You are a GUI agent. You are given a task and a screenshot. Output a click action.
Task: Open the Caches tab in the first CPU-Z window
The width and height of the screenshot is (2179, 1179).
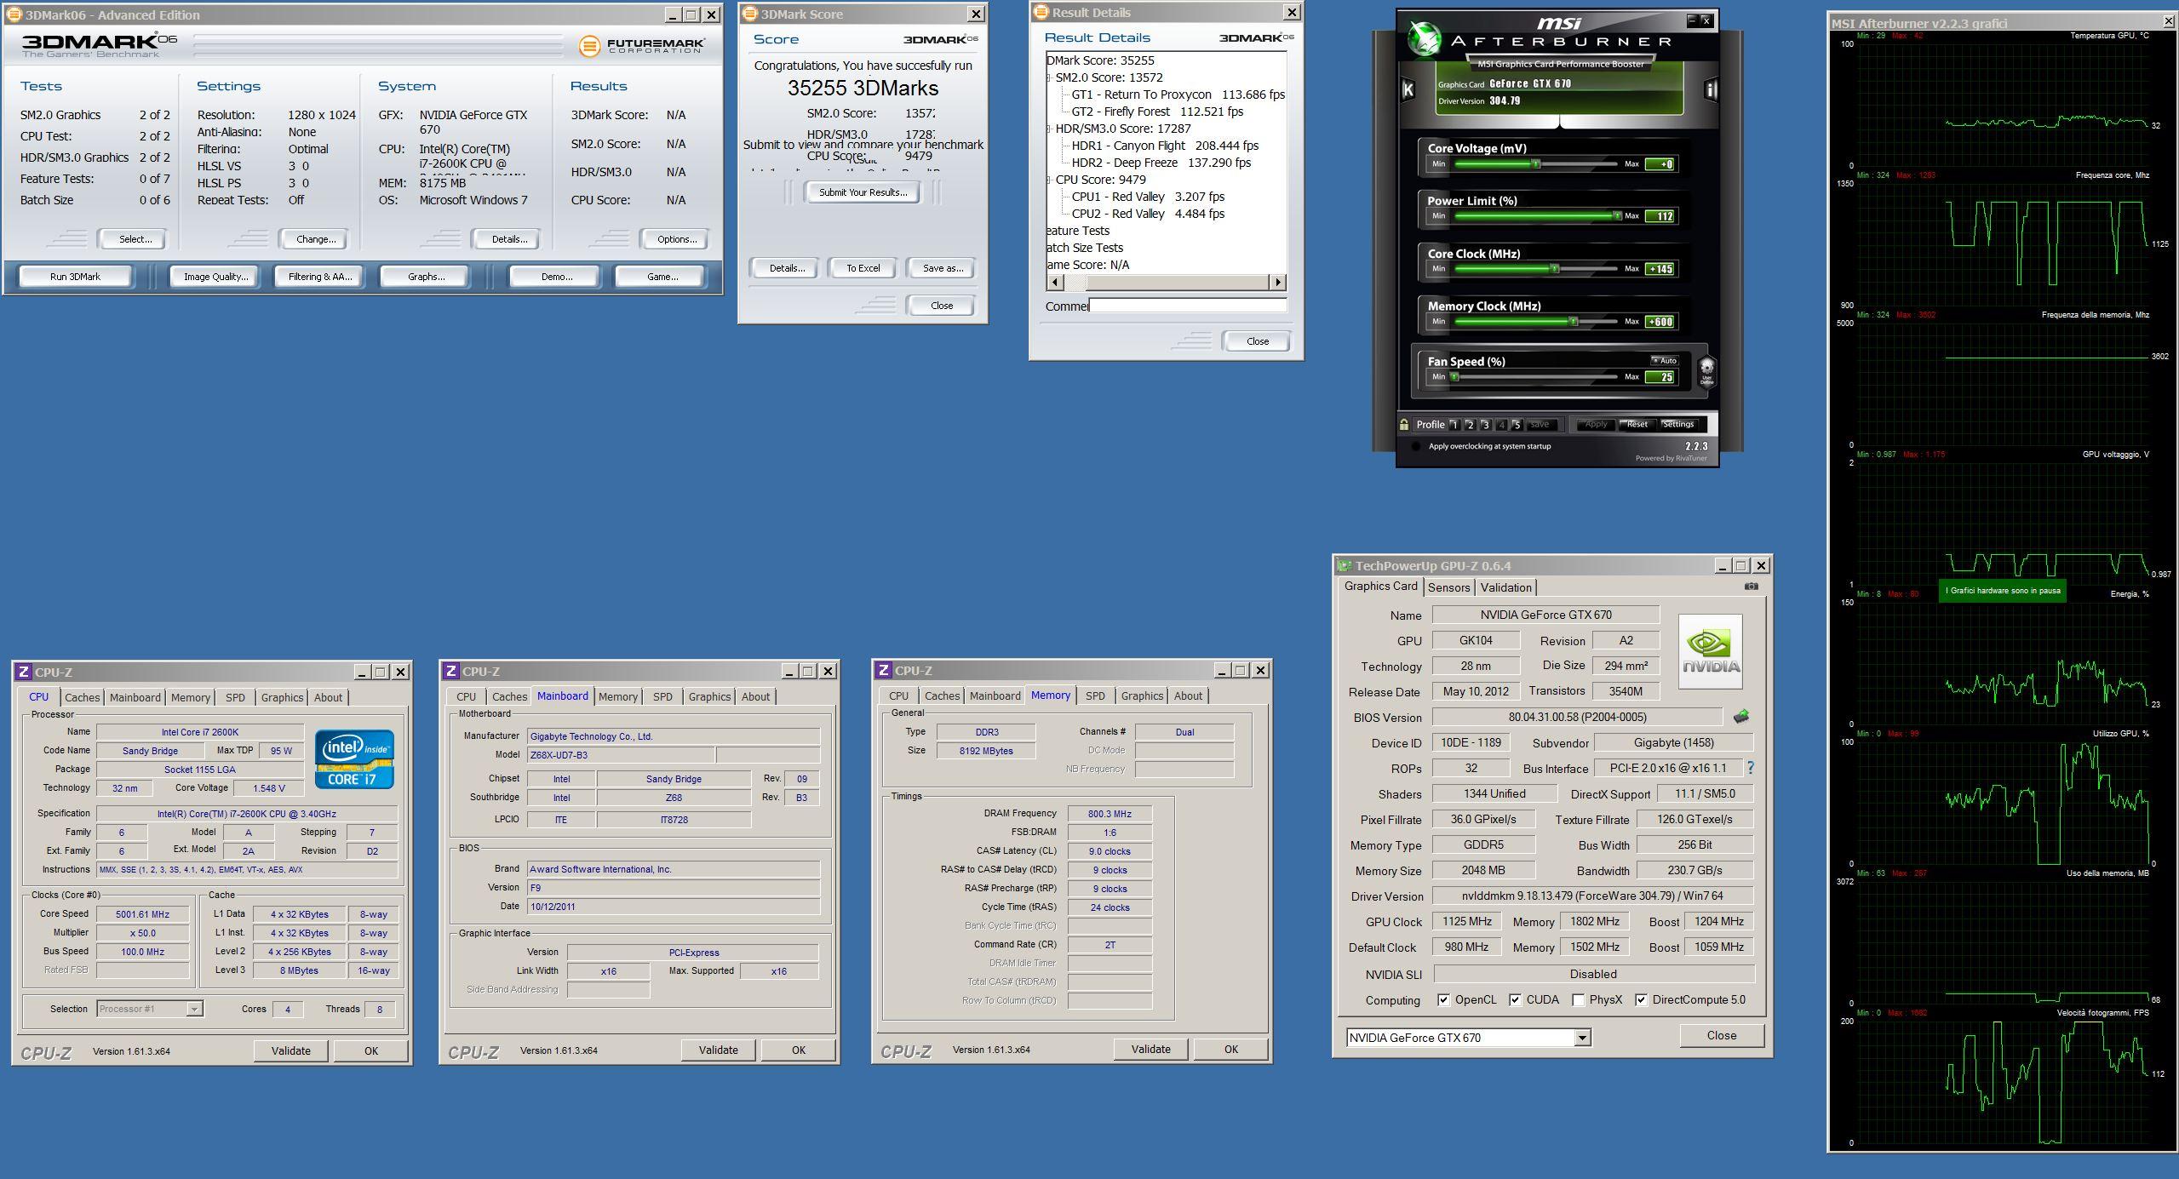tap(82, 697)
